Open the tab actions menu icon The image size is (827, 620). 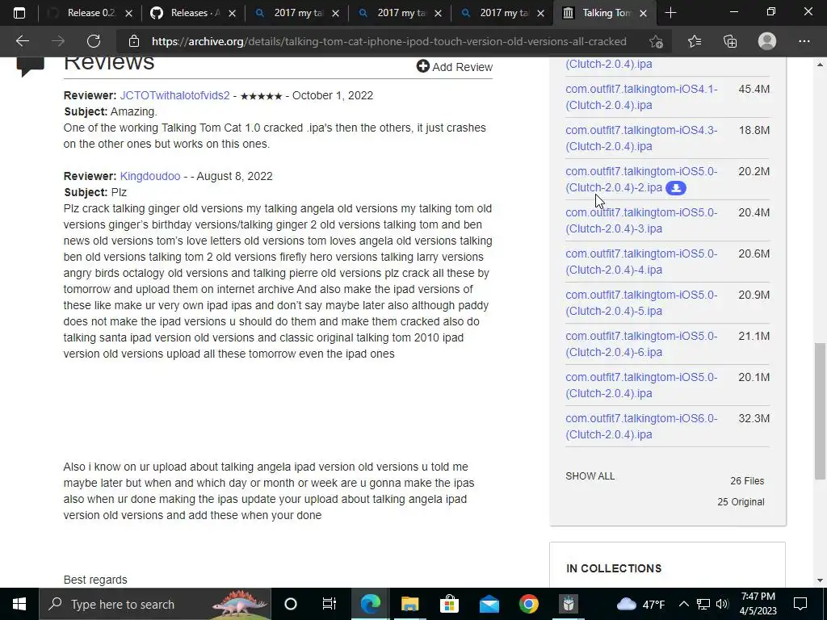(19, 13)
